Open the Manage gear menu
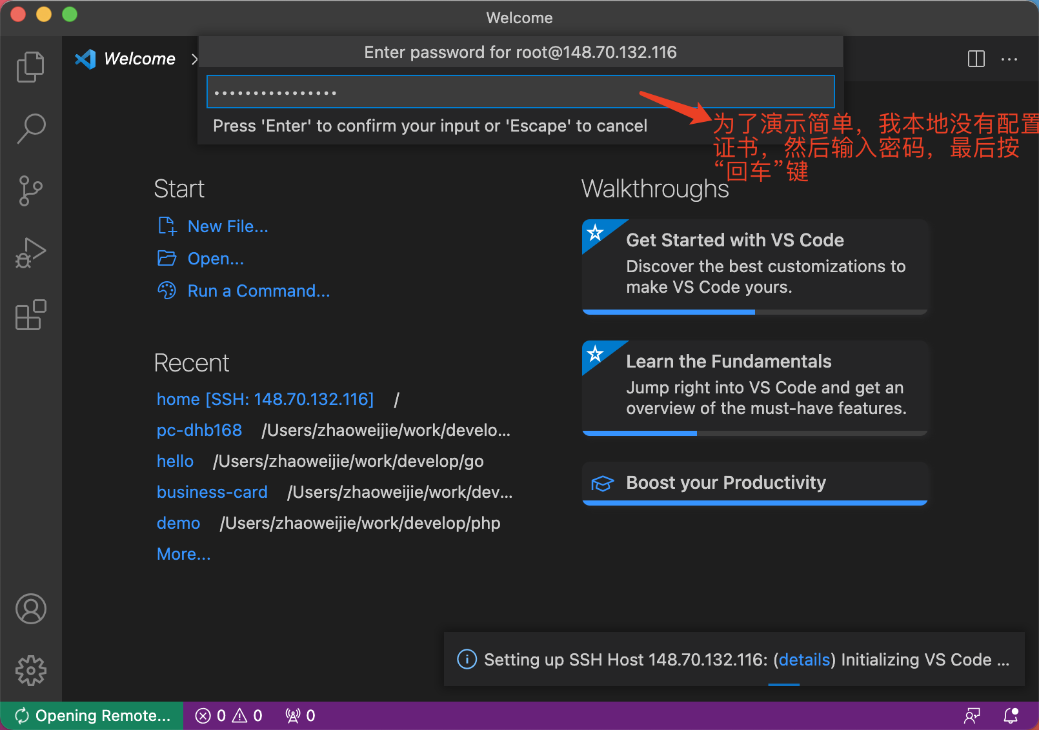 (30, 671)
